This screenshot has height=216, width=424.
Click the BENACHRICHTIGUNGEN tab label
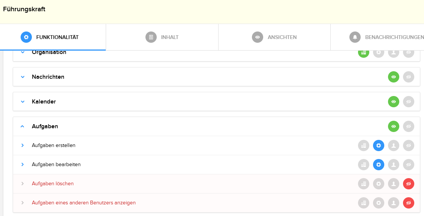tap(394, 37)
